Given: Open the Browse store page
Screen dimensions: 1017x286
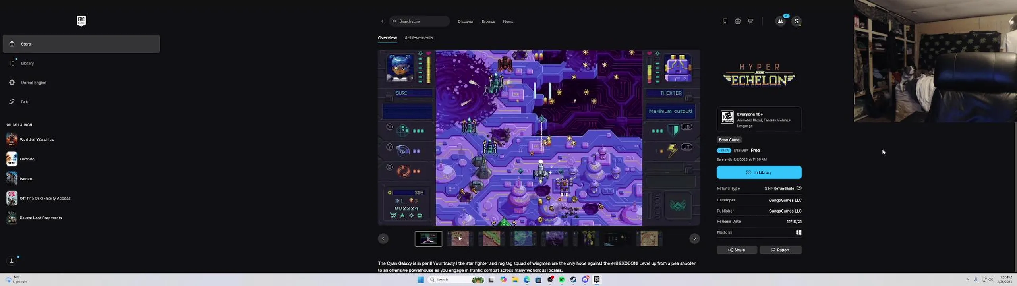Looking at the screenshot, I should pyautogui.click(x=488, y=21).
